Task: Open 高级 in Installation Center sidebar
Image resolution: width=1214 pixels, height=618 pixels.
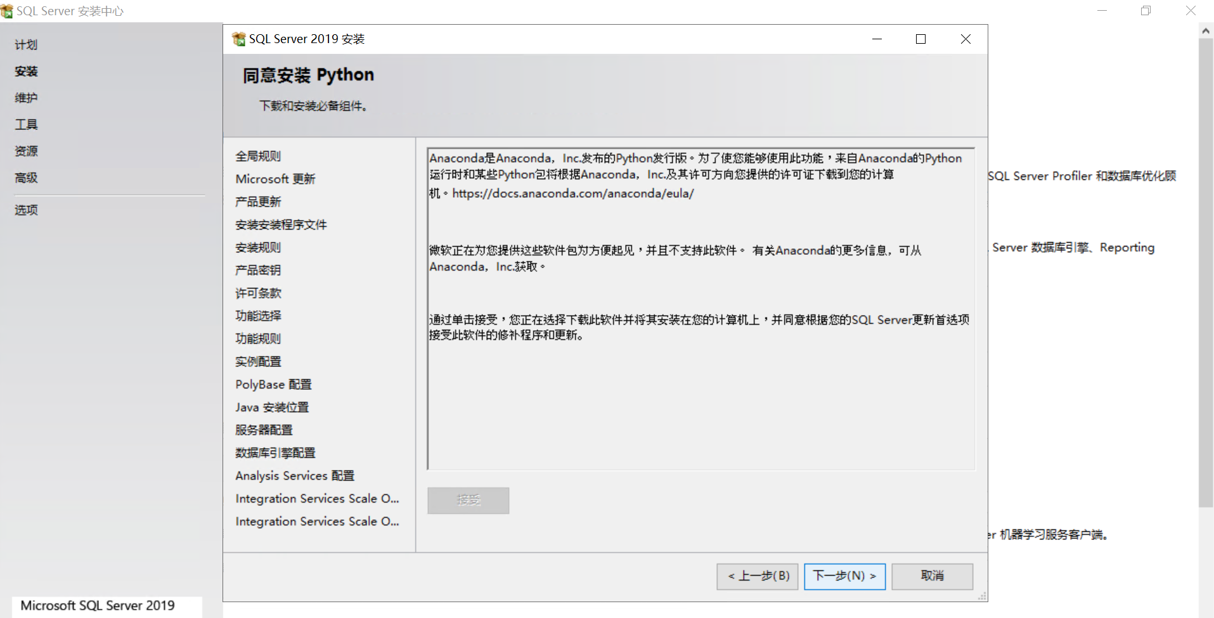Action: coord(26,178)
